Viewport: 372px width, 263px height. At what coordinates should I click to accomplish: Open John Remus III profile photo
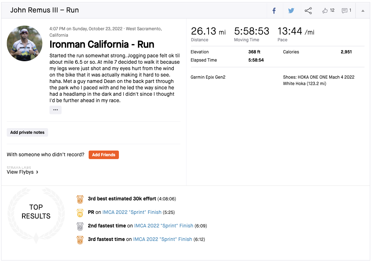25,43
